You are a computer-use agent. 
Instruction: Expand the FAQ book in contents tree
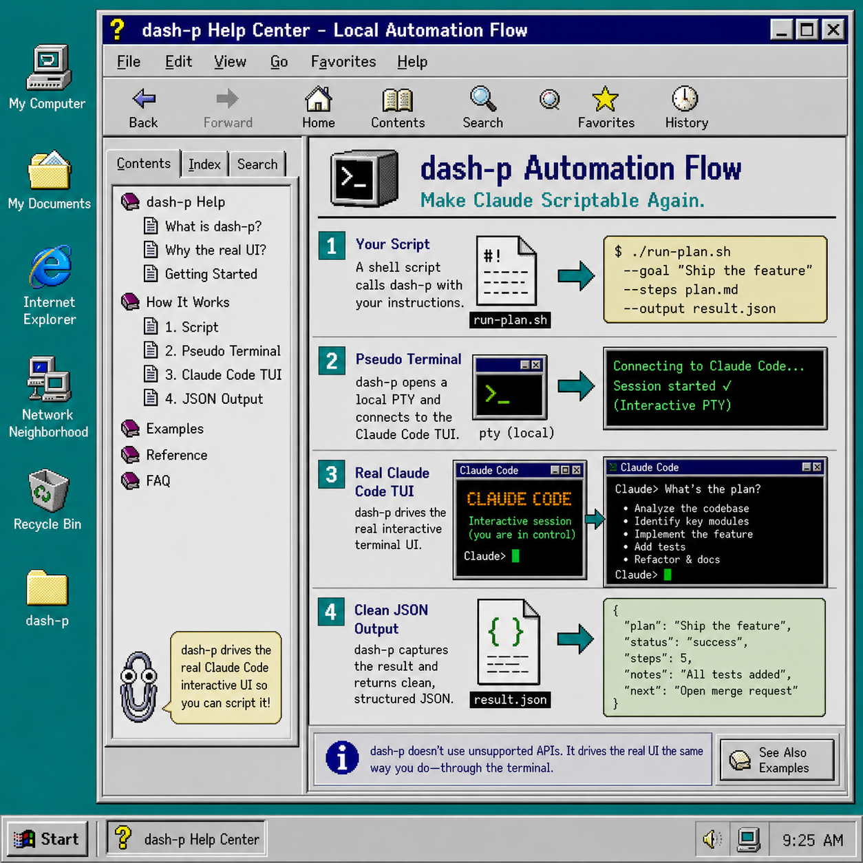(130, 480)
